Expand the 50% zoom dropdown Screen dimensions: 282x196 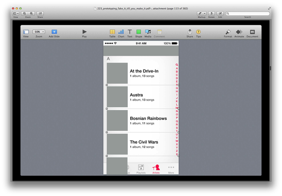39,31
